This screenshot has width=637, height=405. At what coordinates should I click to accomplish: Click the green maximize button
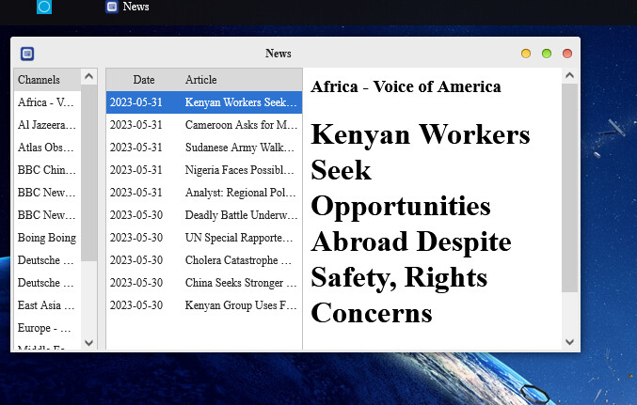(x=547, y=54)
